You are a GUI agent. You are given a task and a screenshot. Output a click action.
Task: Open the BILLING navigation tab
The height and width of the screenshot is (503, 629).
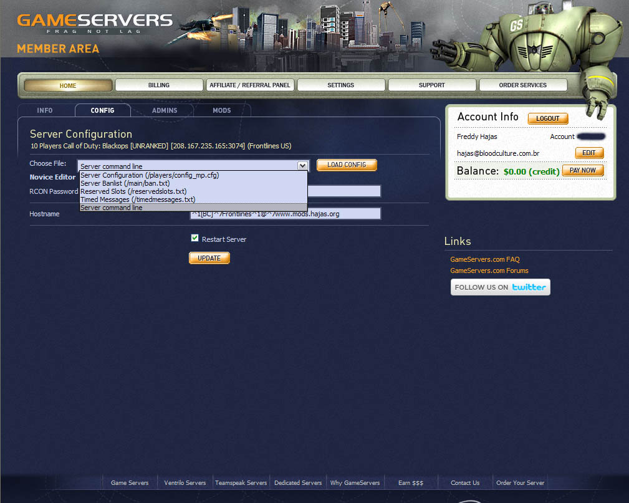pos(159,85)
